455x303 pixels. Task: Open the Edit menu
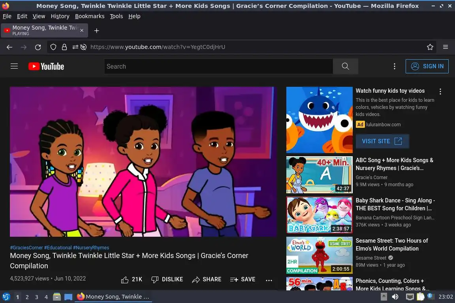[22, 16]
